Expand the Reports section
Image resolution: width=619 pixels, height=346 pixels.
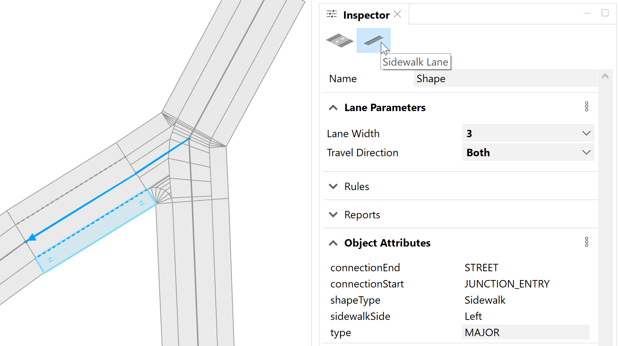pos(333,214)
